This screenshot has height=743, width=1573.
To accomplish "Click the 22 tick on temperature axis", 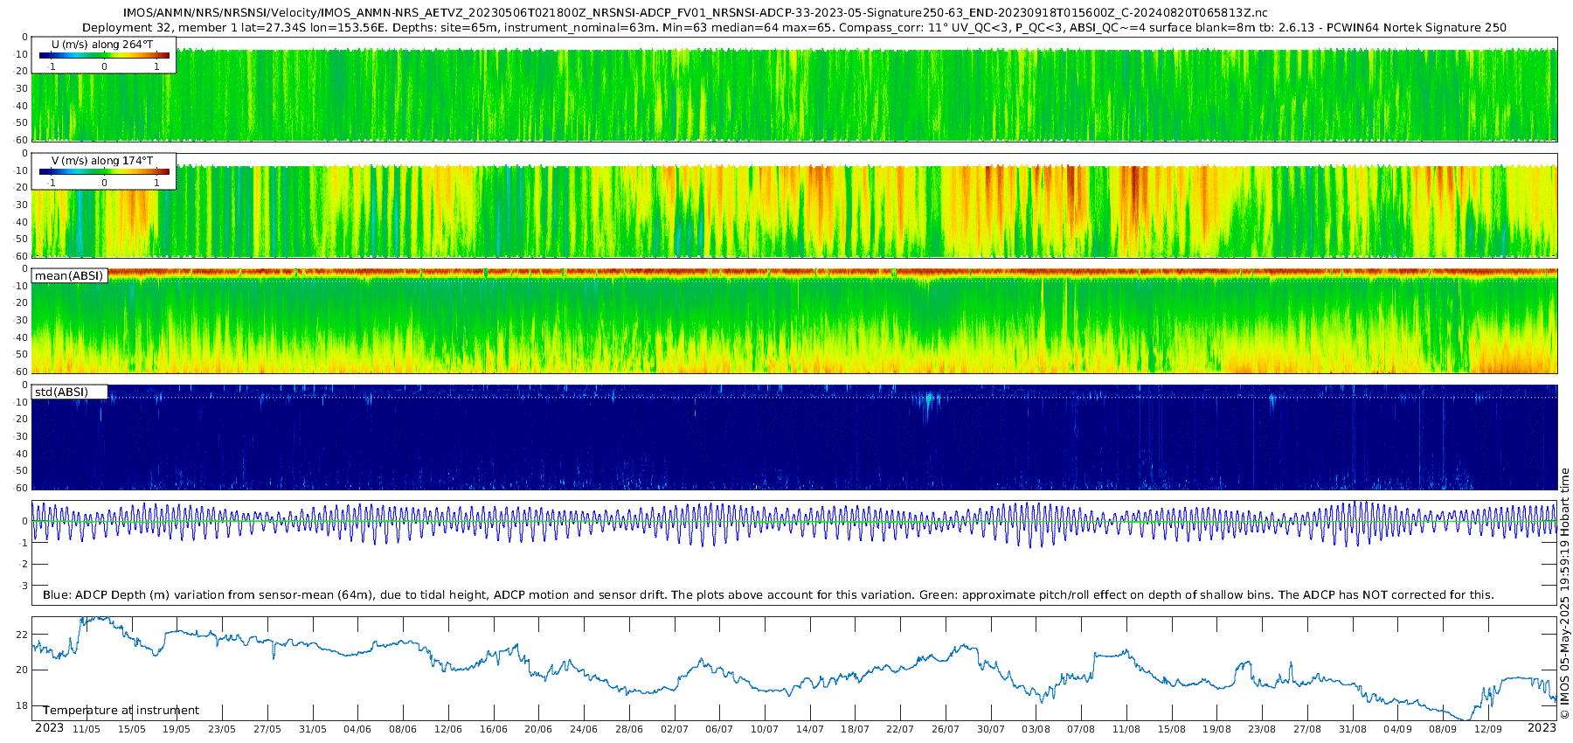I will click(x=22, y=635).
